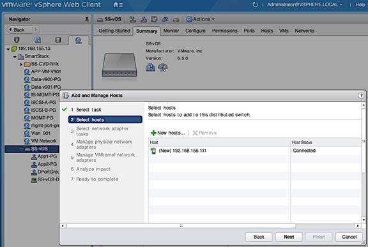Collapse the 192.168.155.13 vCenter node
Screen dimensions: 368x247
tap(8, 49)
